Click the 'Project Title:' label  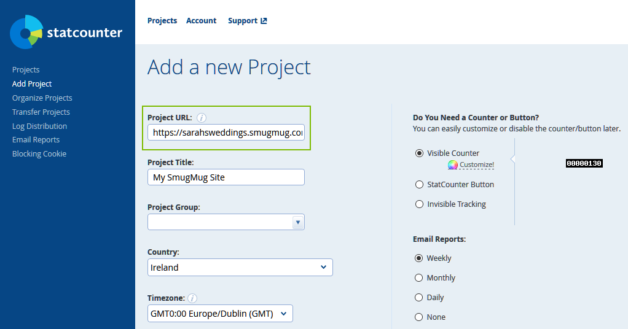coord(171,163)
